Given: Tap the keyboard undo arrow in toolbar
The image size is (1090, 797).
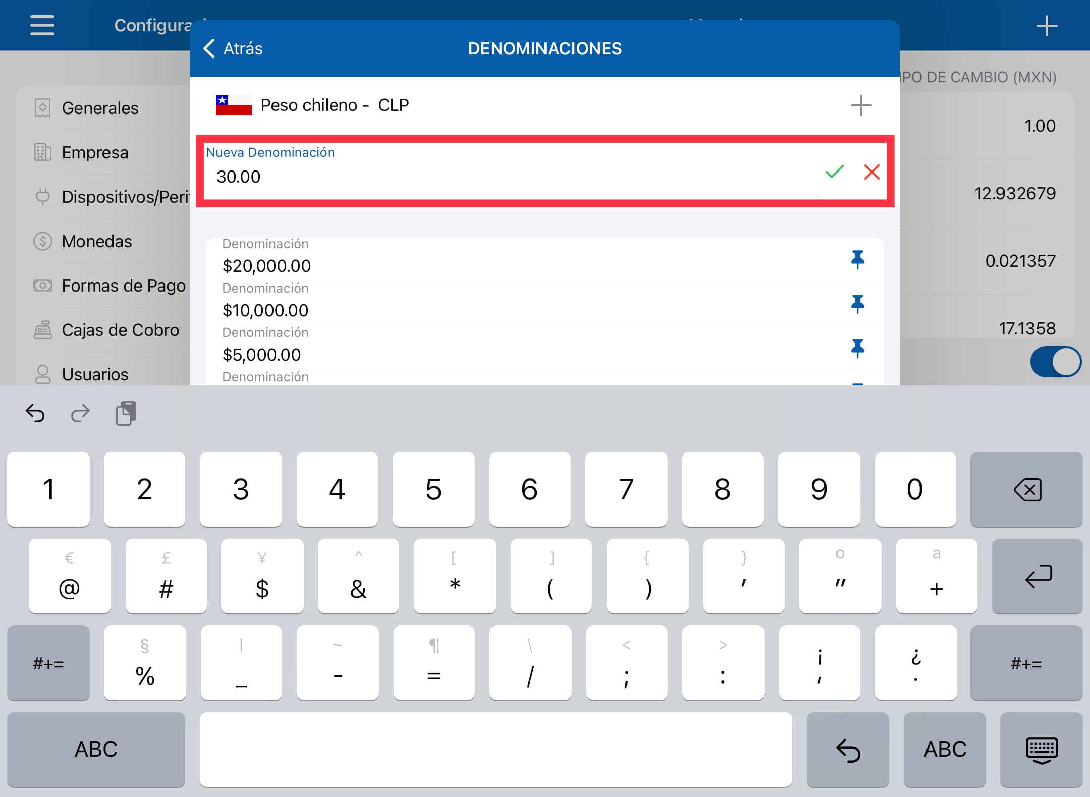Looking at the screenshot, I should pyautogui.click(x=35, y=413).
